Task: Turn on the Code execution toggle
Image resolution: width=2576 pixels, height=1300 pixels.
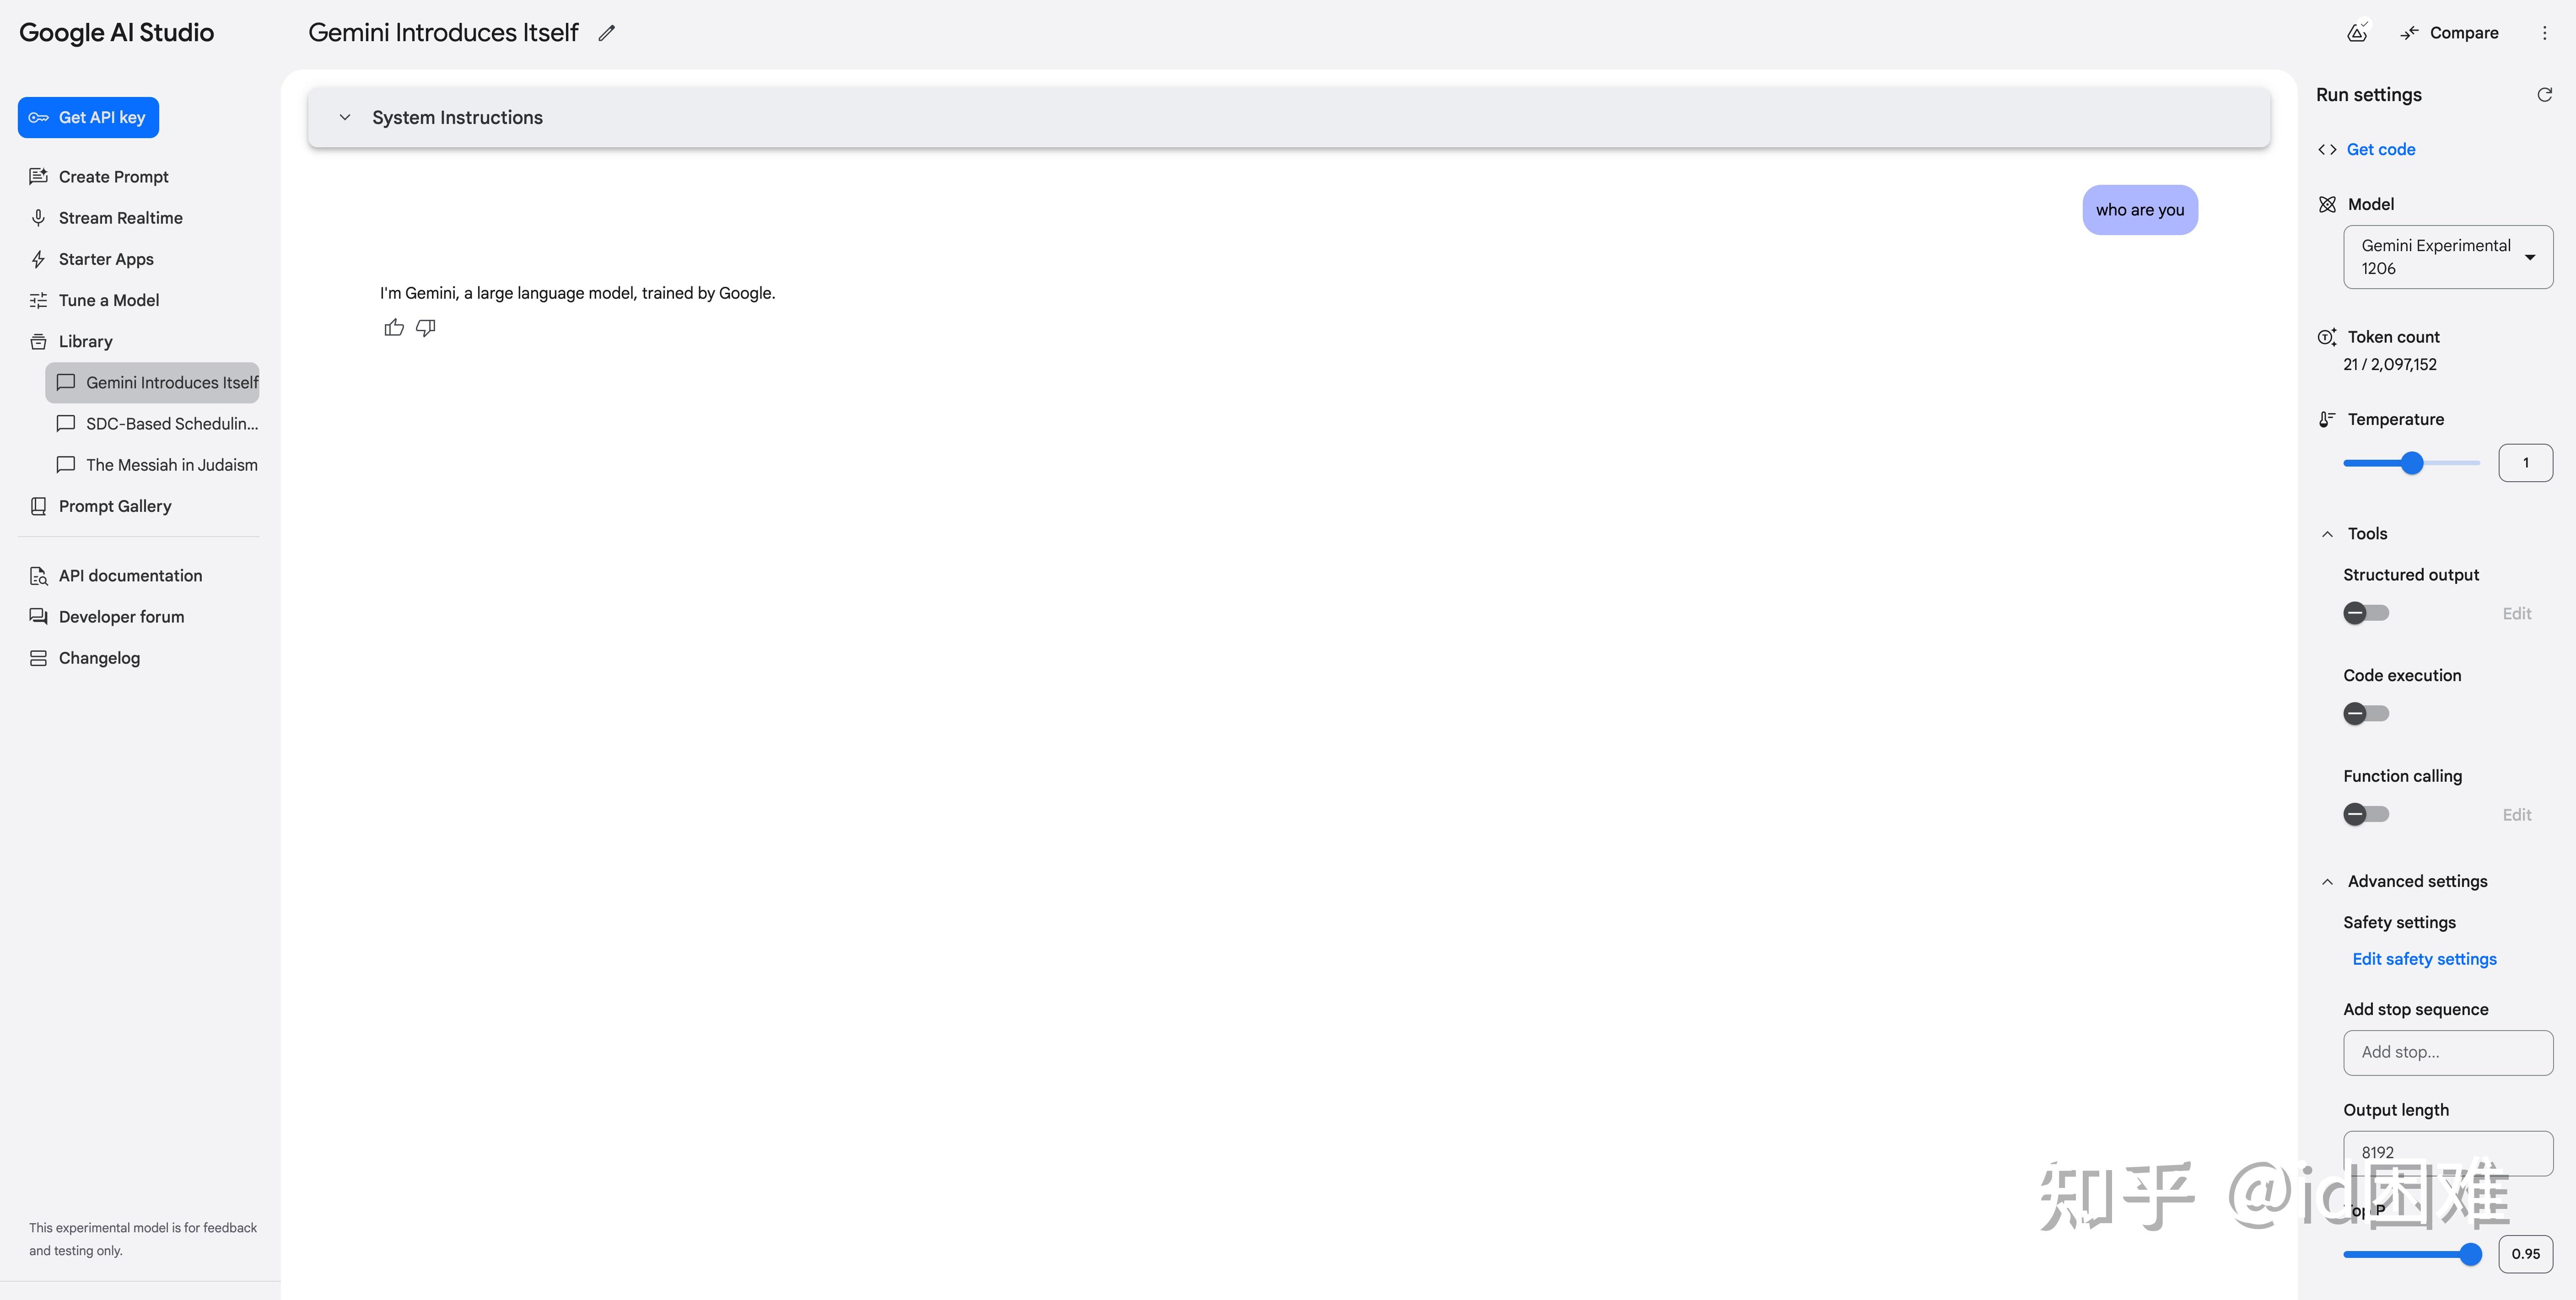Action: [x=2366, y=714]
